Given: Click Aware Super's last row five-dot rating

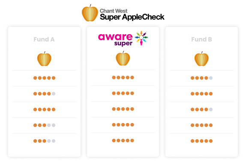Looking at the screenshot, I should 123,141.
